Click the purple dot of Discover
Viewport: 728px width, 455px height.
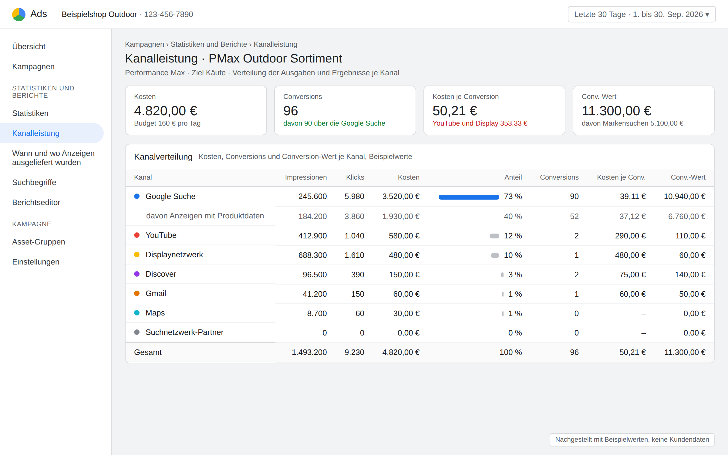point(137,274)
